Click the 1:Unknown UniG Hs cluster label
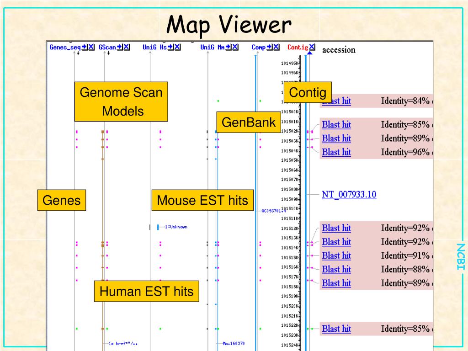 (x=176, y=227)
